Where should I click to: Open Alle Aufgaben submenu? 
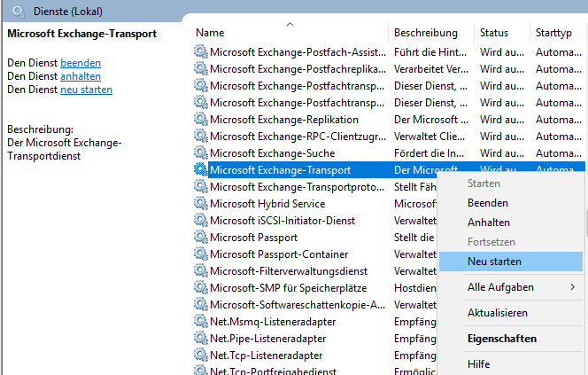tap(510, 287)
